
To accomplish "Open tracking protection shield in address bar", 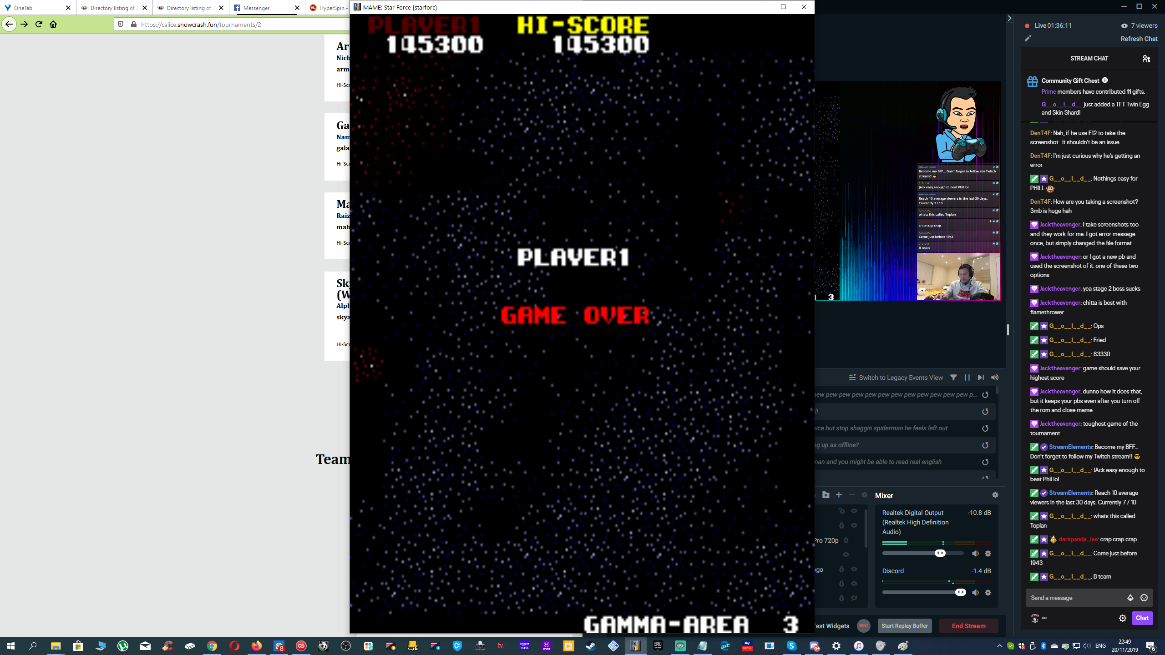I will tap(121, 25).
